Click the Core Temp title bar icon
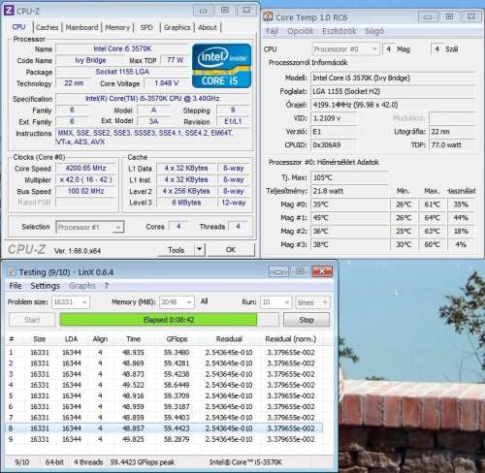Viewport: 485px width, 473px height. click(268, 16)
